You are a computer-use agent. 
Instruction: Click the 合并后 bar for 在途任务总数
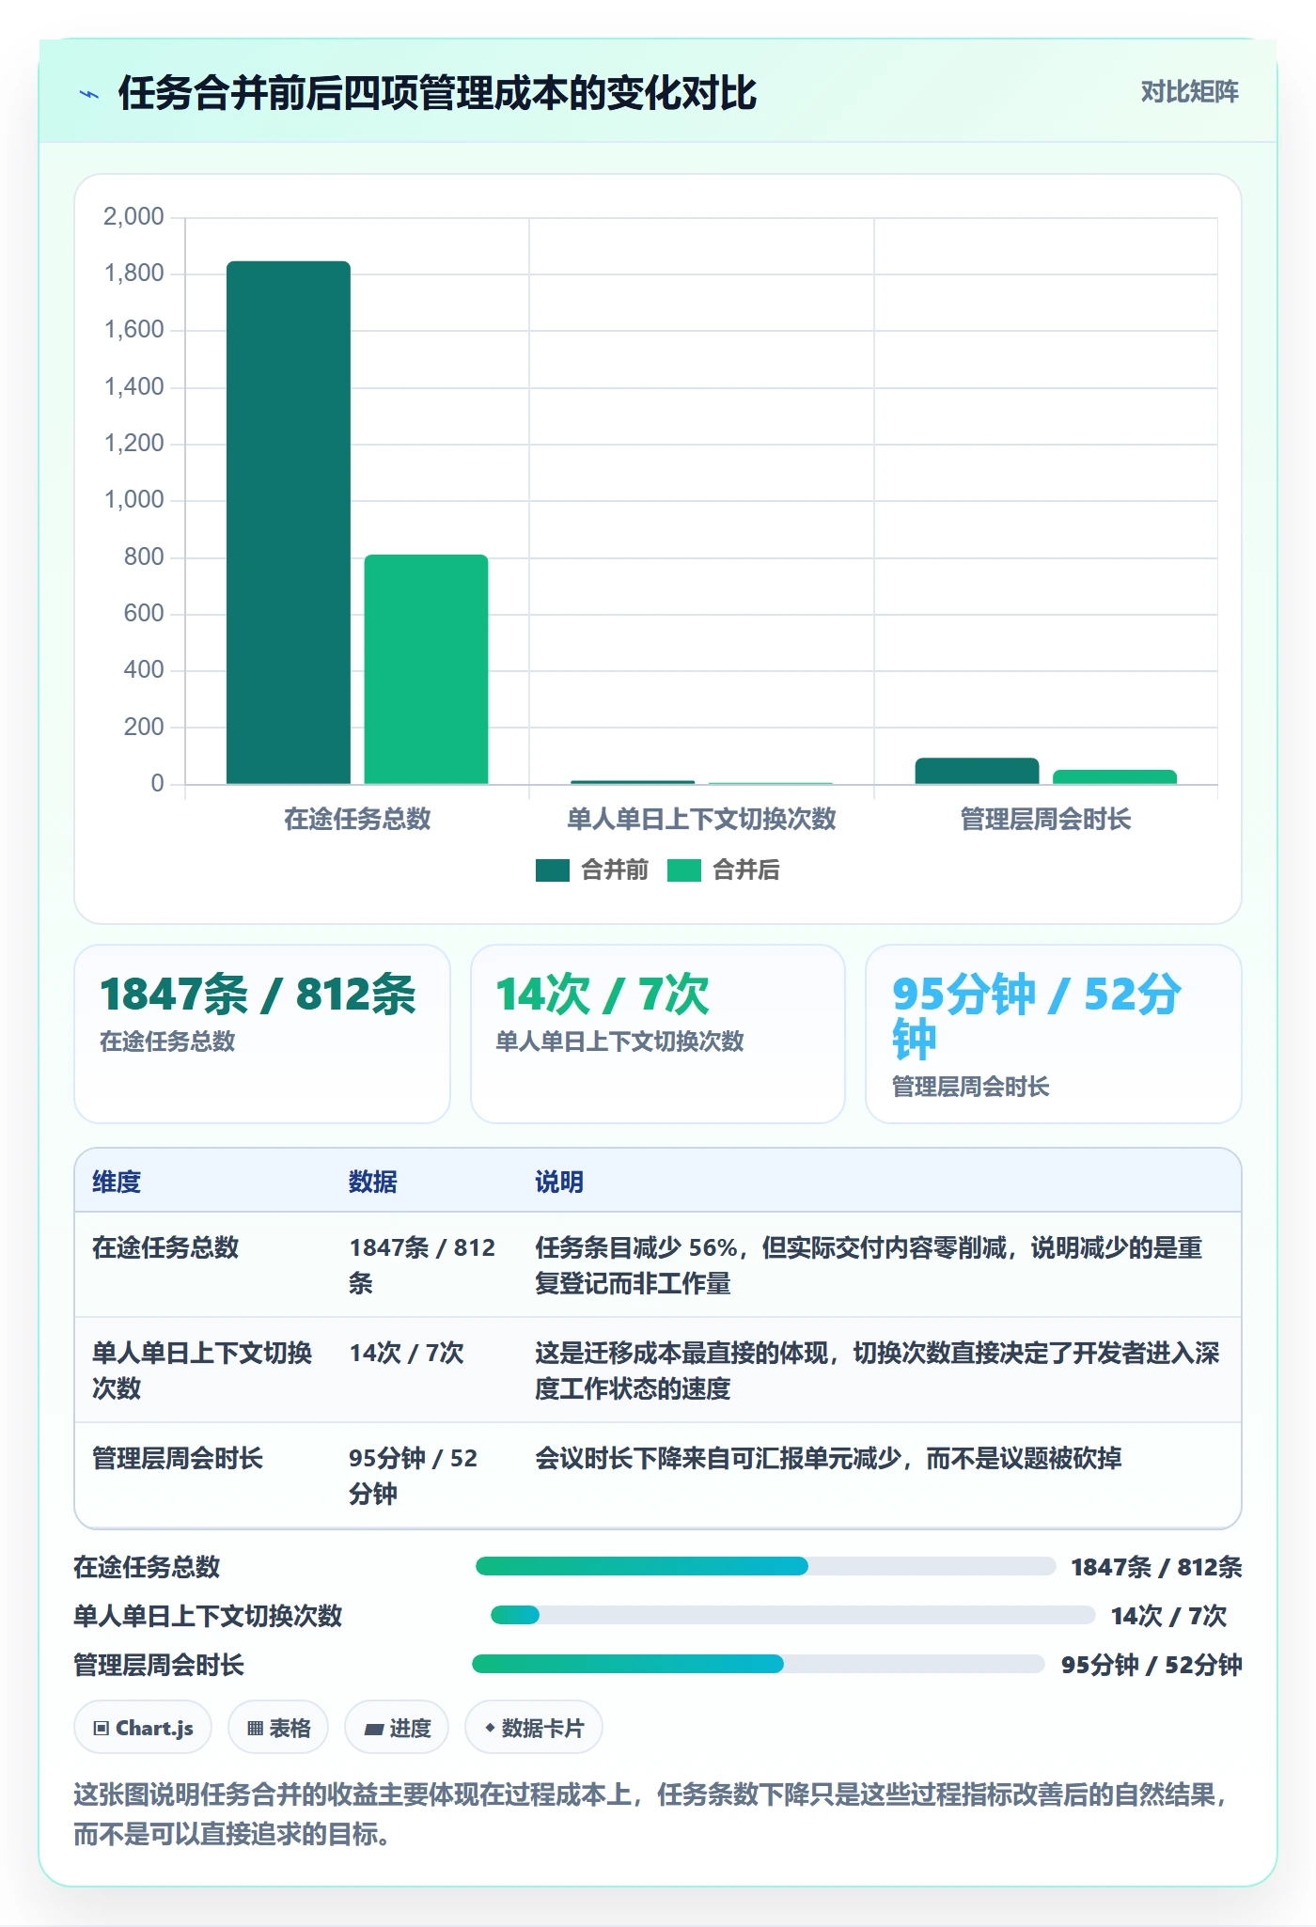click(x=426, y=669)
